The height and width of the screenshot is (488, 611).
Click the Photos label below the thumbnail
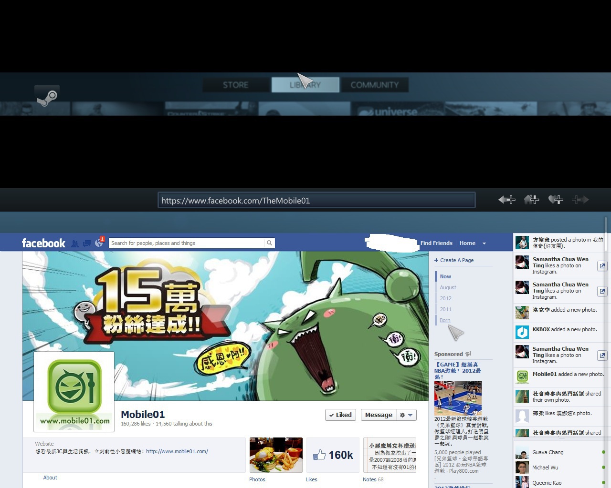point(257,479)
